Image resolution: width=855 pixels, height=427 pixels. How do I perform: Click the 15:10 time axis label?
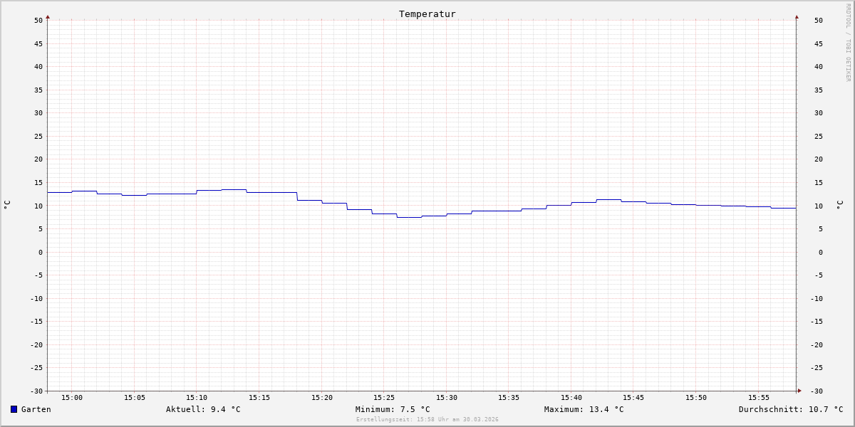[197, 398]
